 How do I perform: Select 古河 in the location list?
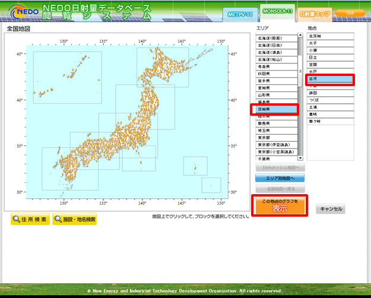click(x=329, y=79)
